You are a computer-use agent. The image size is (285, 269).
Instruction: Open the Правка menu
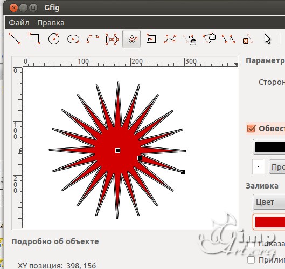click(51, 23)
